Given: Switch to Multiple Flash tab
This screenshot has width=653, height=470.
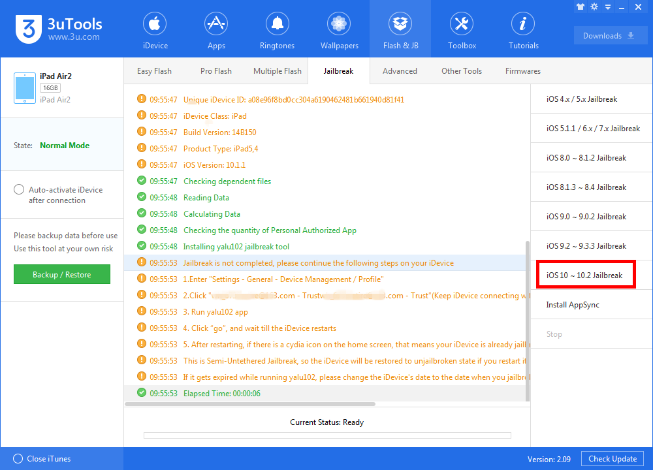Looking at the screenshot, I should click(278, 71).
